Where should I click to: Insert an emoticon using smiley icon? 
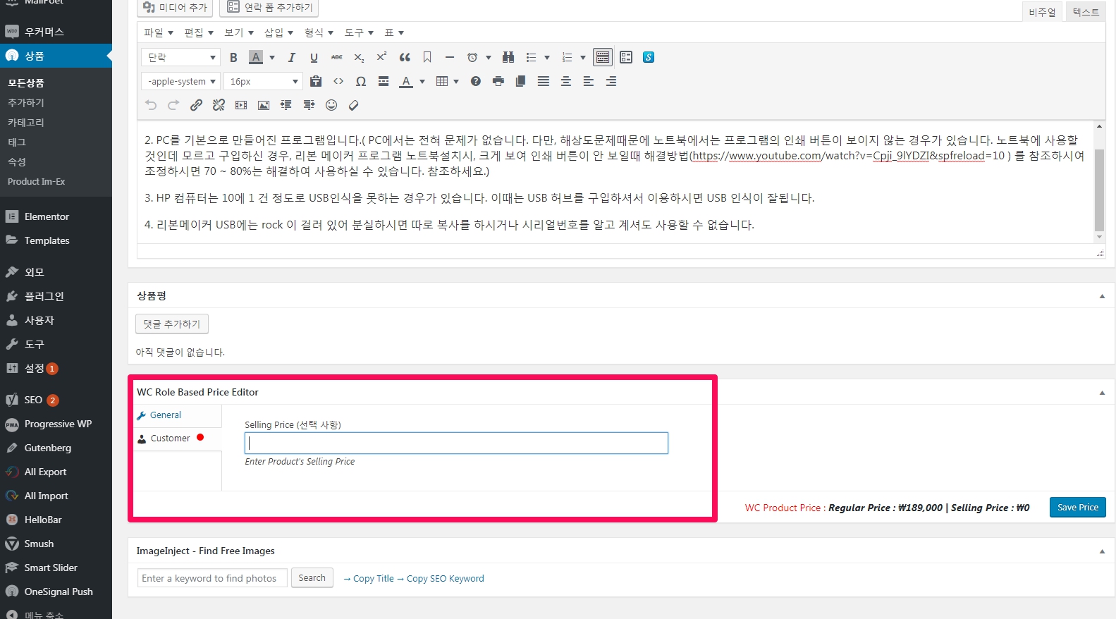tap(331, 106)
